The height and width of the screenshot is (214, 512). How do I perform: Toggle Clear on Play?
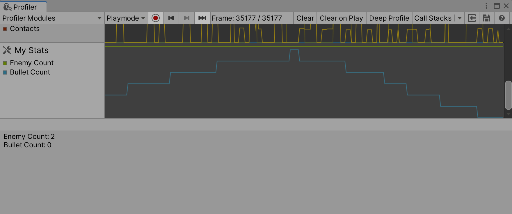(341, 18)
